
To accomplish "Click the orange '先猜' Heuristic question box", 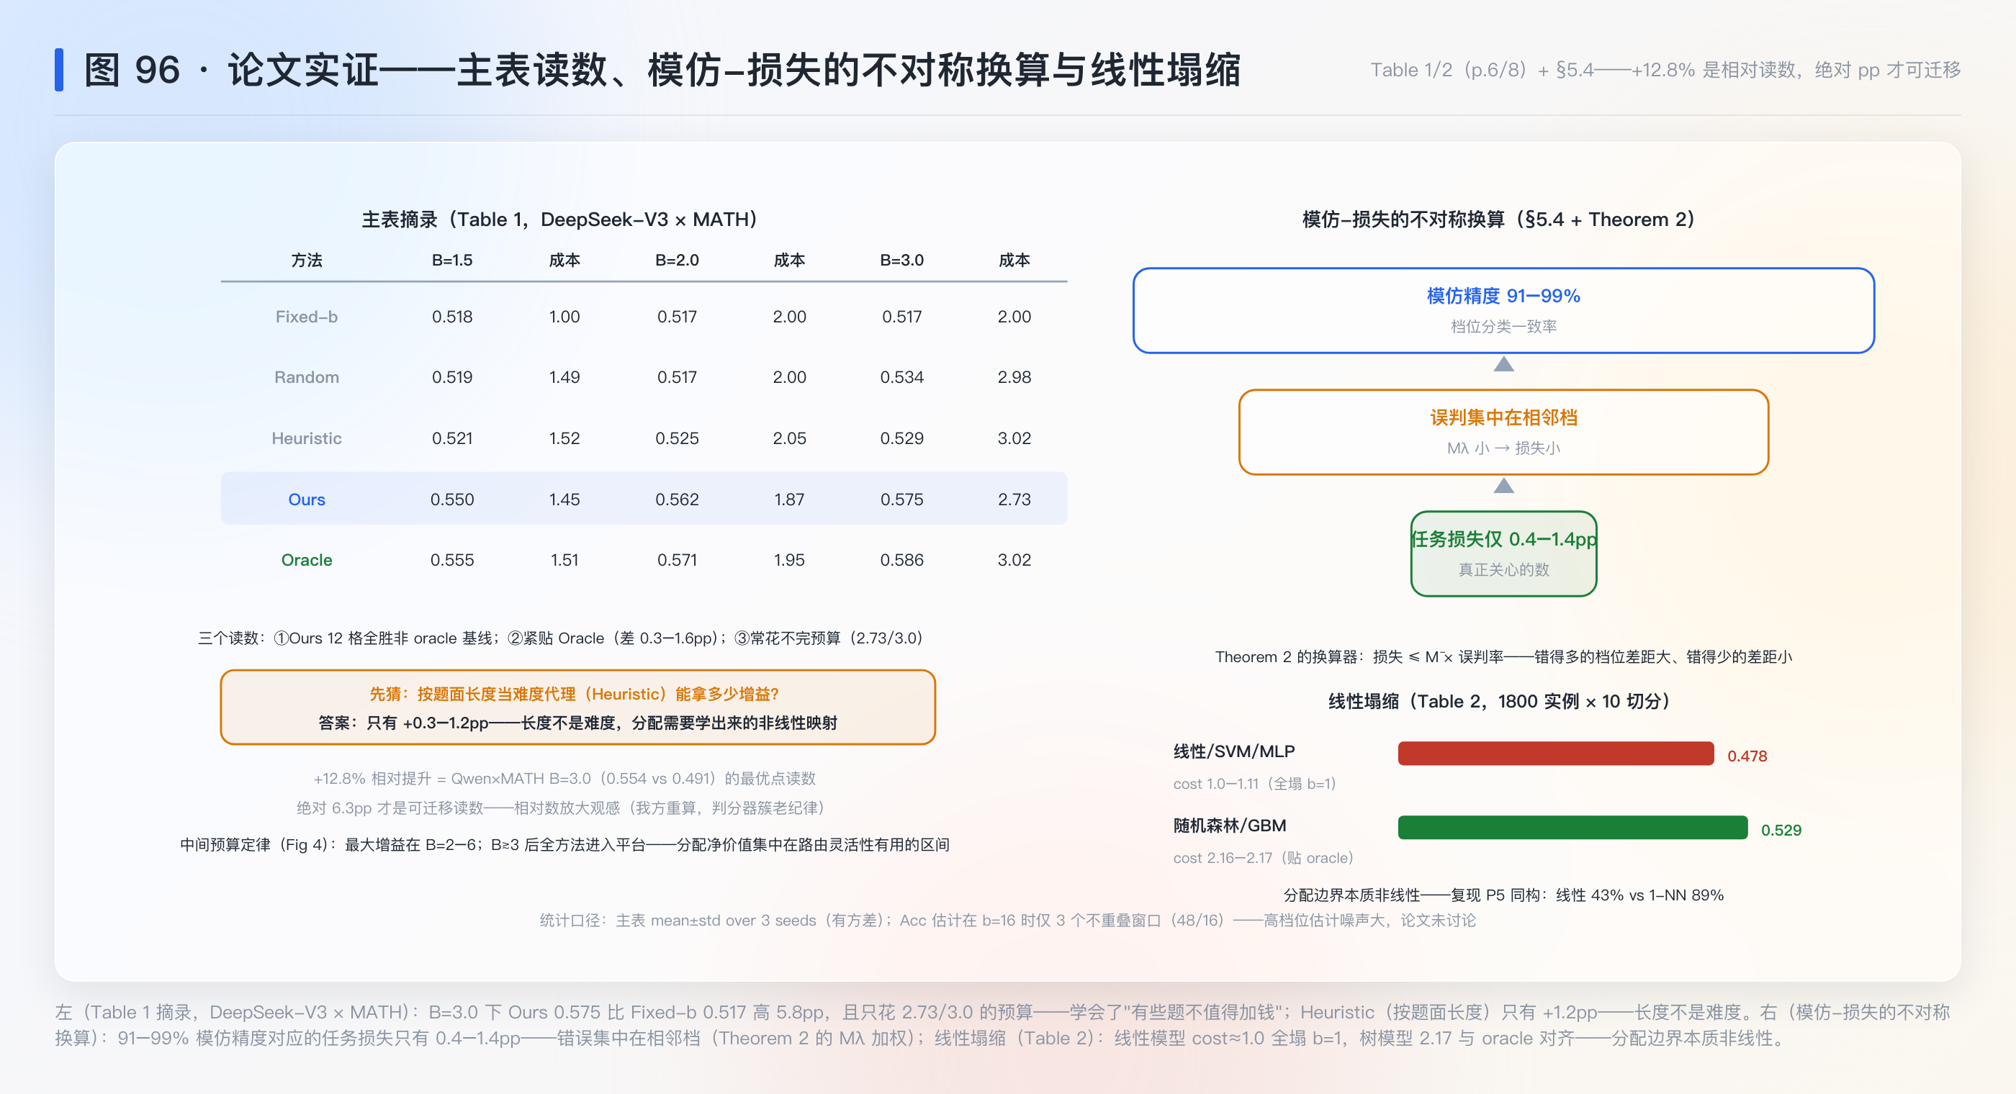I will [x=577, y=708].
